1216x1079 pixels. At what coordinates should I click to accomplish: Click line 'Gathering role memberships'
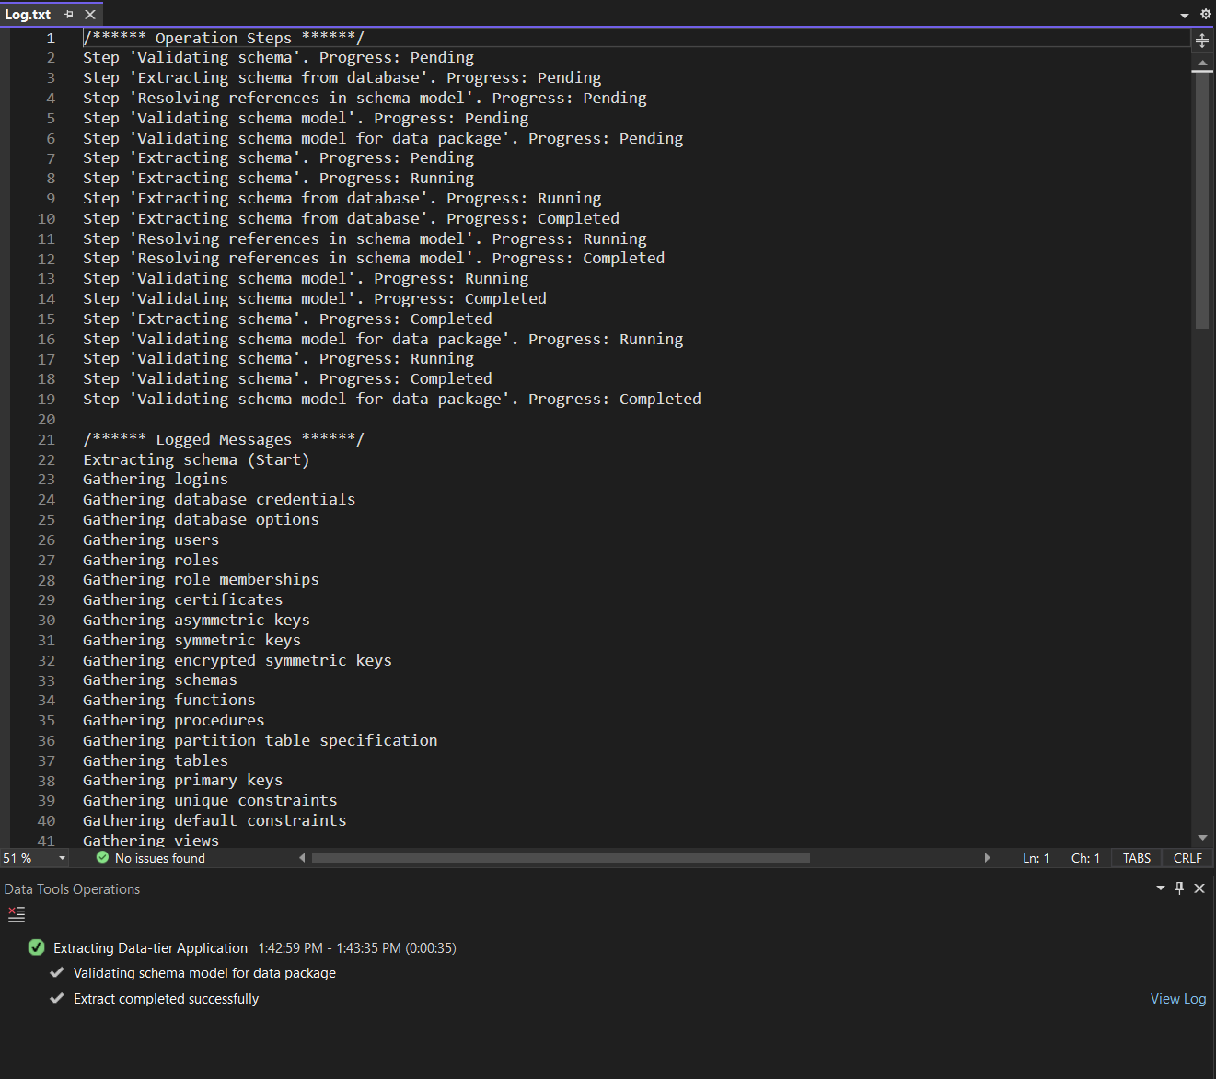tap(201, 579)
